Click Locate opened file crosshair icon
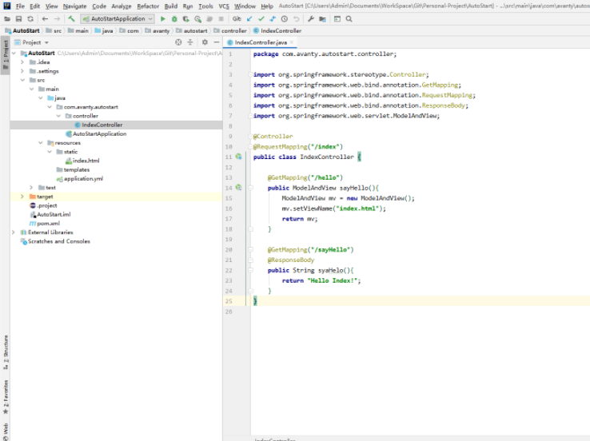The width and height of the screenshot is (590, 441). click(x=178, y=42)
